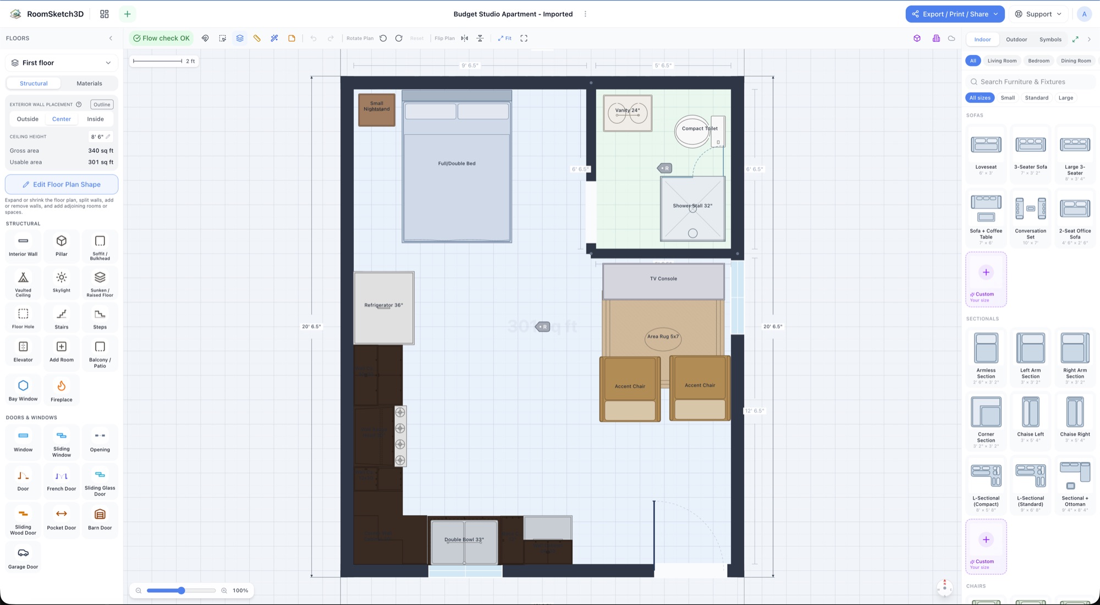Viewport: 1100px width, 605px height.
Task: Filter furniture by Large size
Action: point(1065,98)
